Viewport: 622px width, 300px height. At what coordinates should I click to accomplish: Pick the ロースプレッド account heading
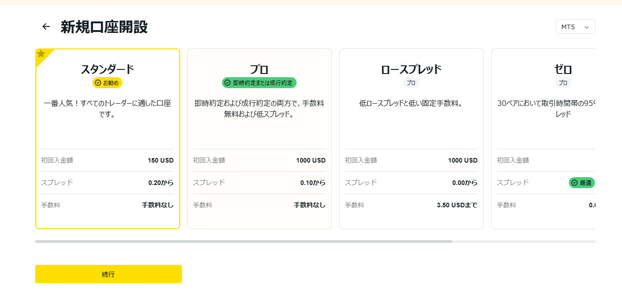(411, 69)
